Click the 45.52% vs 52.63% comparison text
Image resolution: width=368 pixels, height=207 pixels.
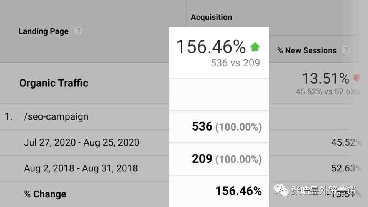[328, 92]
